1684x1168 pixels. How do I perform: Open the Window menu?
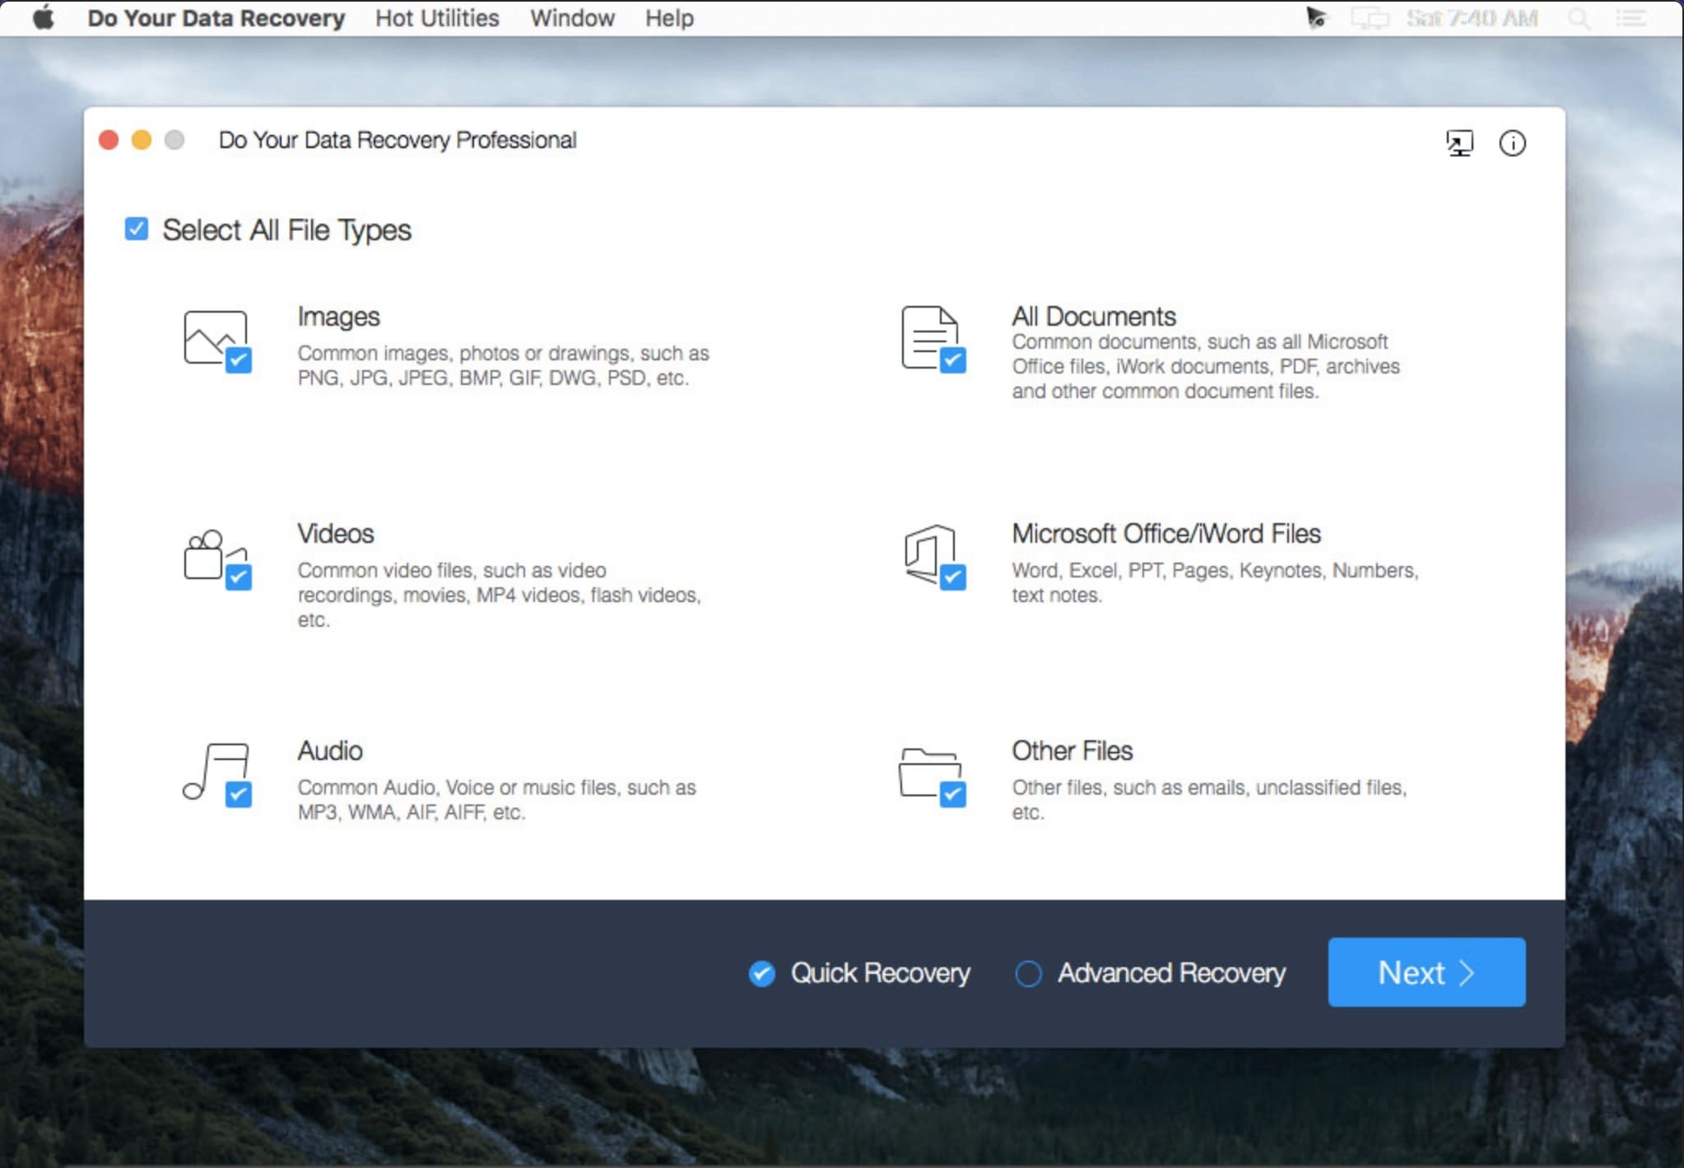tap(572, 17)
